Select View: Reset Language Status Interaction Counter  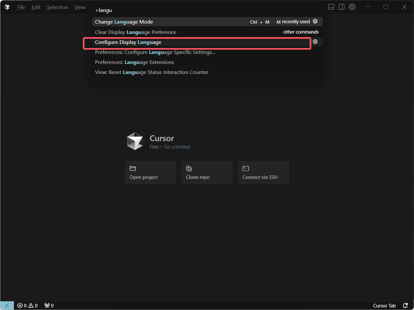click(207, 72)
